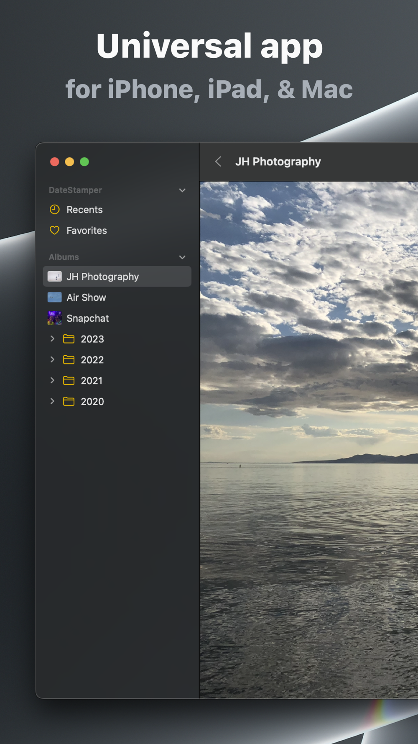
Task: Open the Snapchat album
Action: (117, 318)
